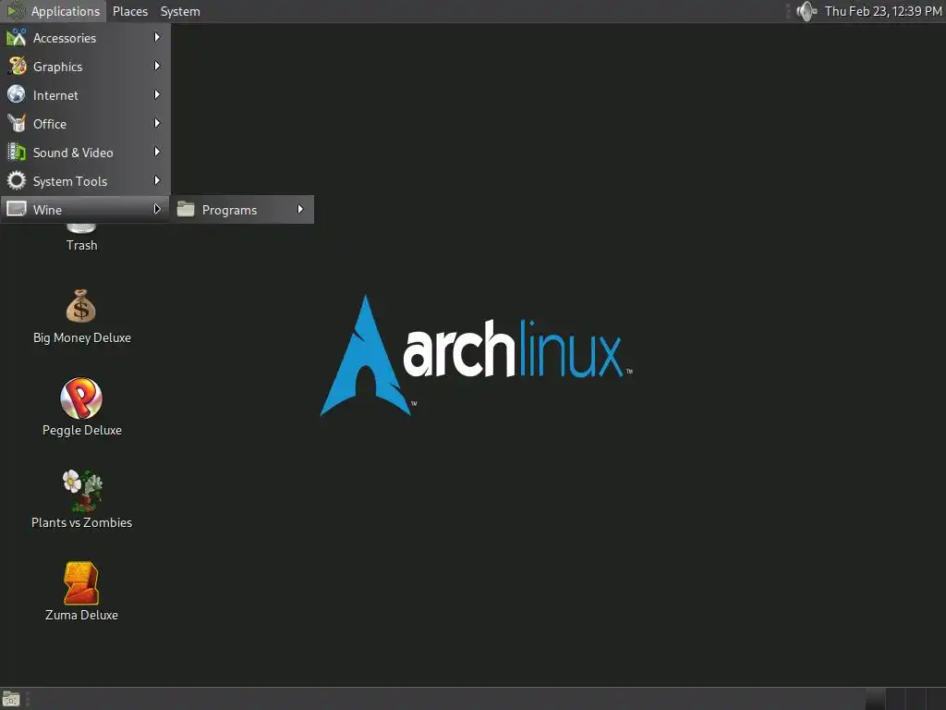Click the show desktop button in bottom panel
Viewport: 946px width, 710px height.
(11, 699)
